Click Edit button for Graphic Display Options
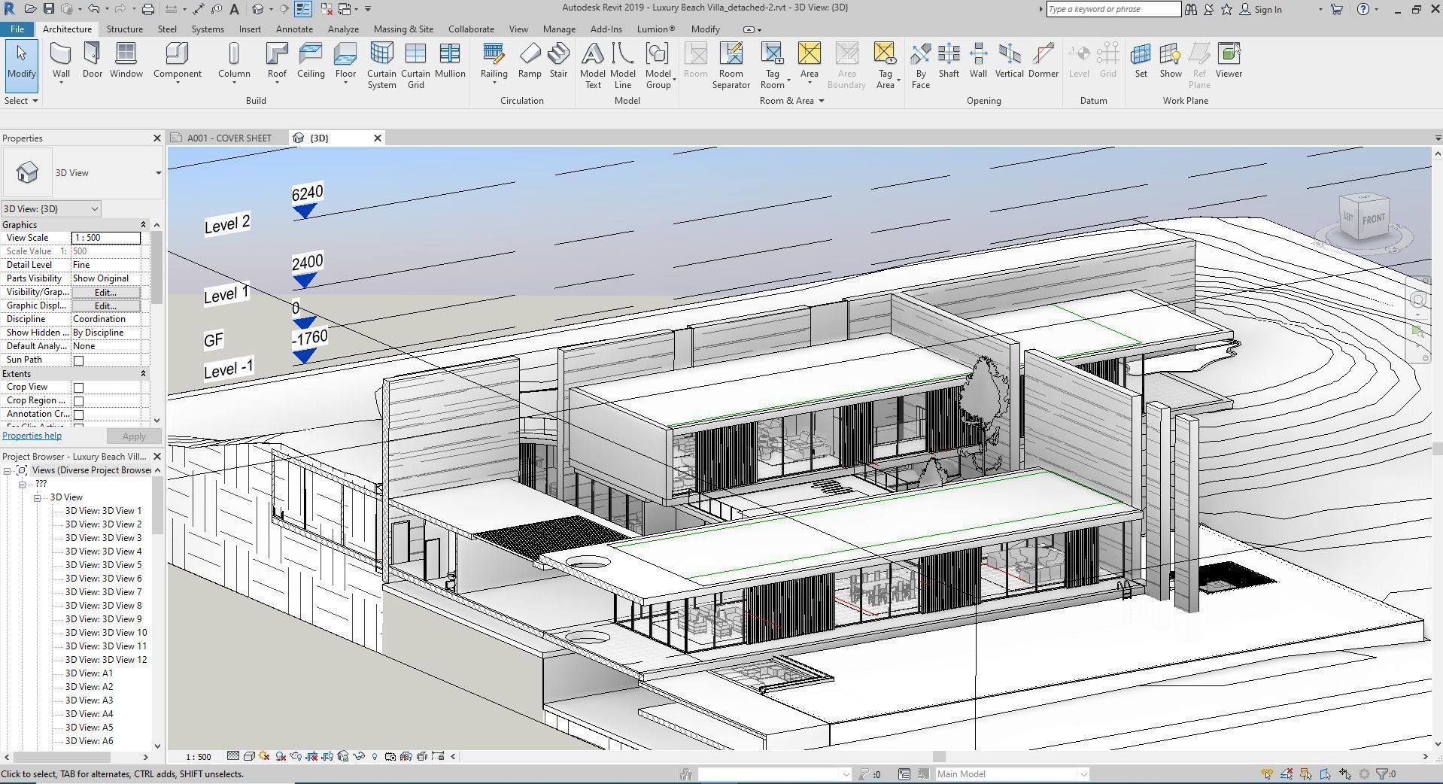The width and height of the screenshot is (1443, 784). tap(105, 306)
